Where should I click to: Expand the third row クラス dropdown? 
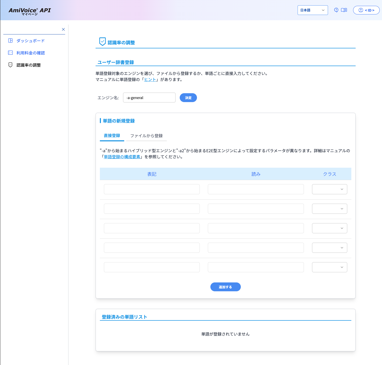click(330, 228)
